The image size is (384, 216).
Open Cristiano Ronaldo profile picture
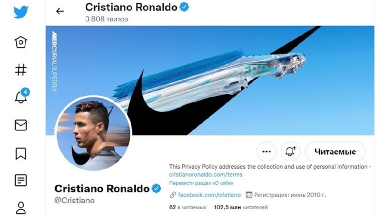93,133
